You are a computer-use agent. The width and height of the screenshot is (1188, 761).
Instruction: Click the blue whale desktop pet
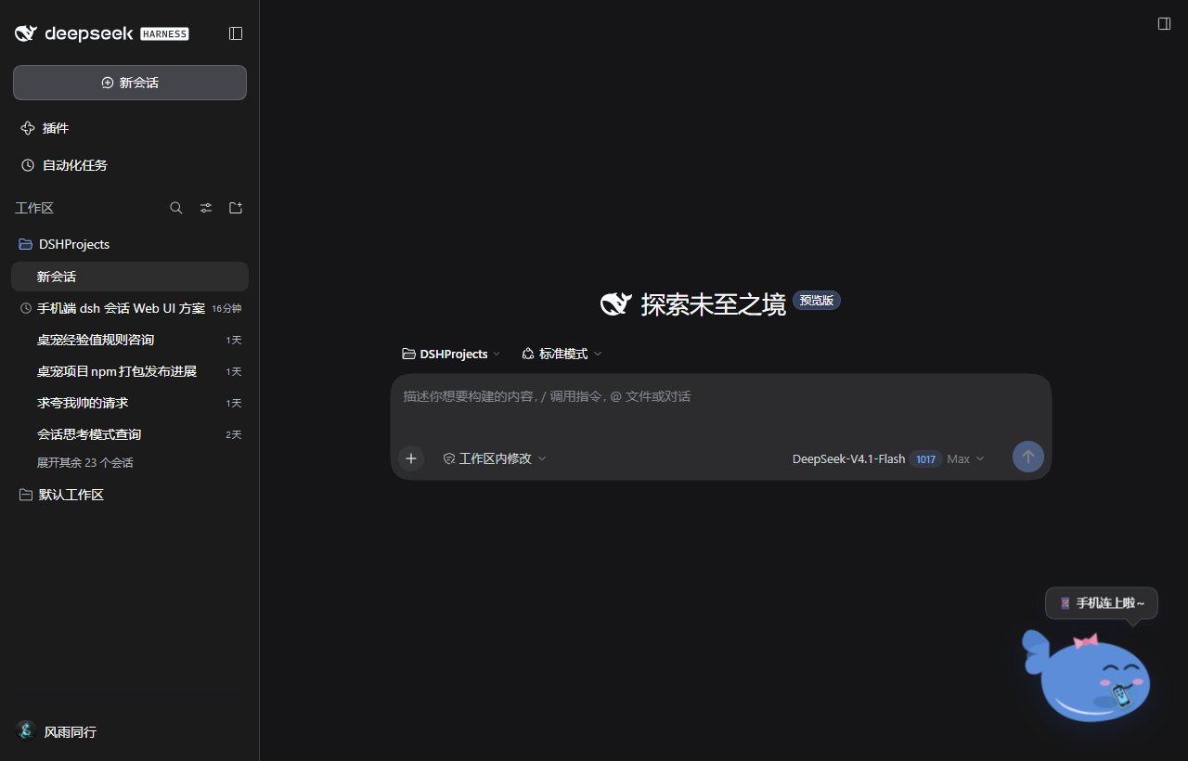[x=1088, y=676]
